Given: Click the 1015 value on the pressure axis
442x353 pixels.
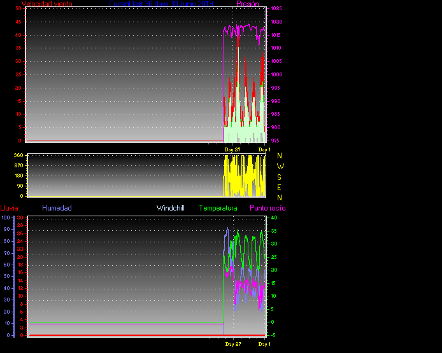Looking at the screenshot, I should click(x=276, y=35).
